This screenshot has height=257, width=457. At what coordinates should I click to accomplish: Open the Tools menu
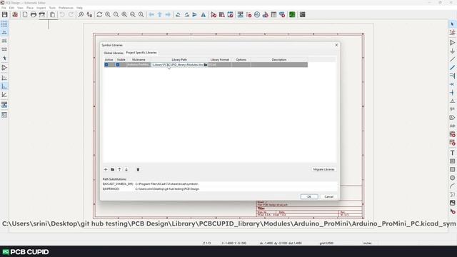(x=52, y=8)
